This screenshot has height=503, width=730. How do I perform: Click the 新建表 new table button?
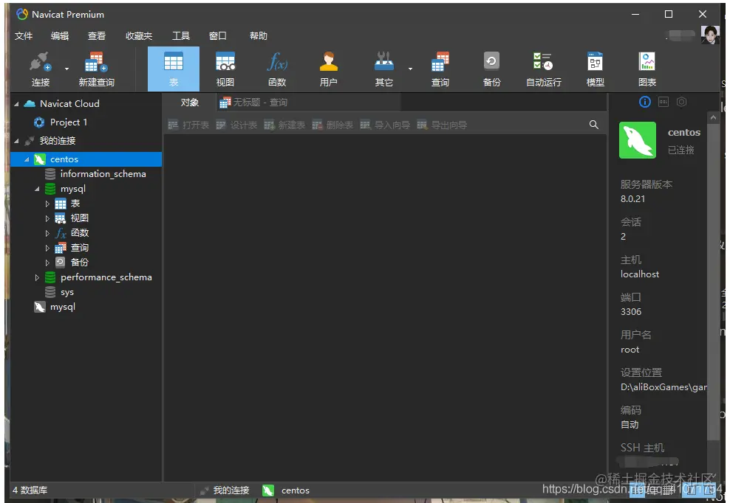point(284,125)
